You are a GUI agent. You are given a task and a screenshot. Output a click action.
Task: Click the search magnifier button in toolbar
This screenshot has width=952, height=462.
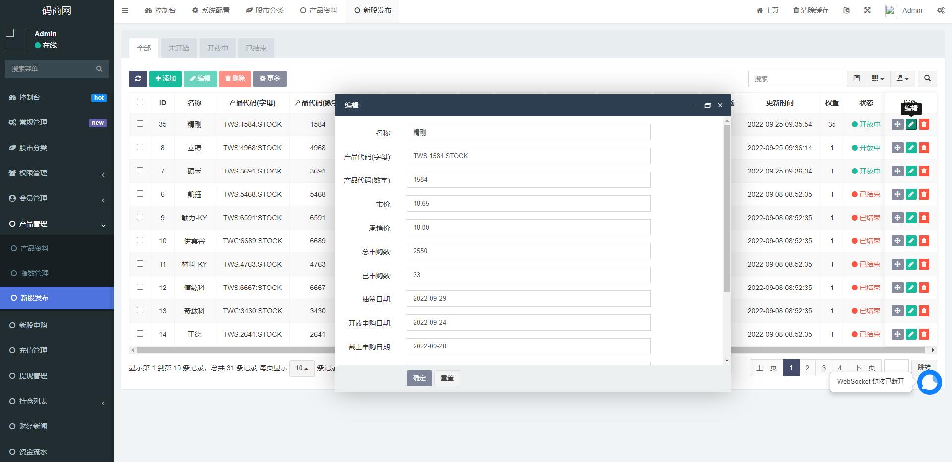click(x=927, y=79)
